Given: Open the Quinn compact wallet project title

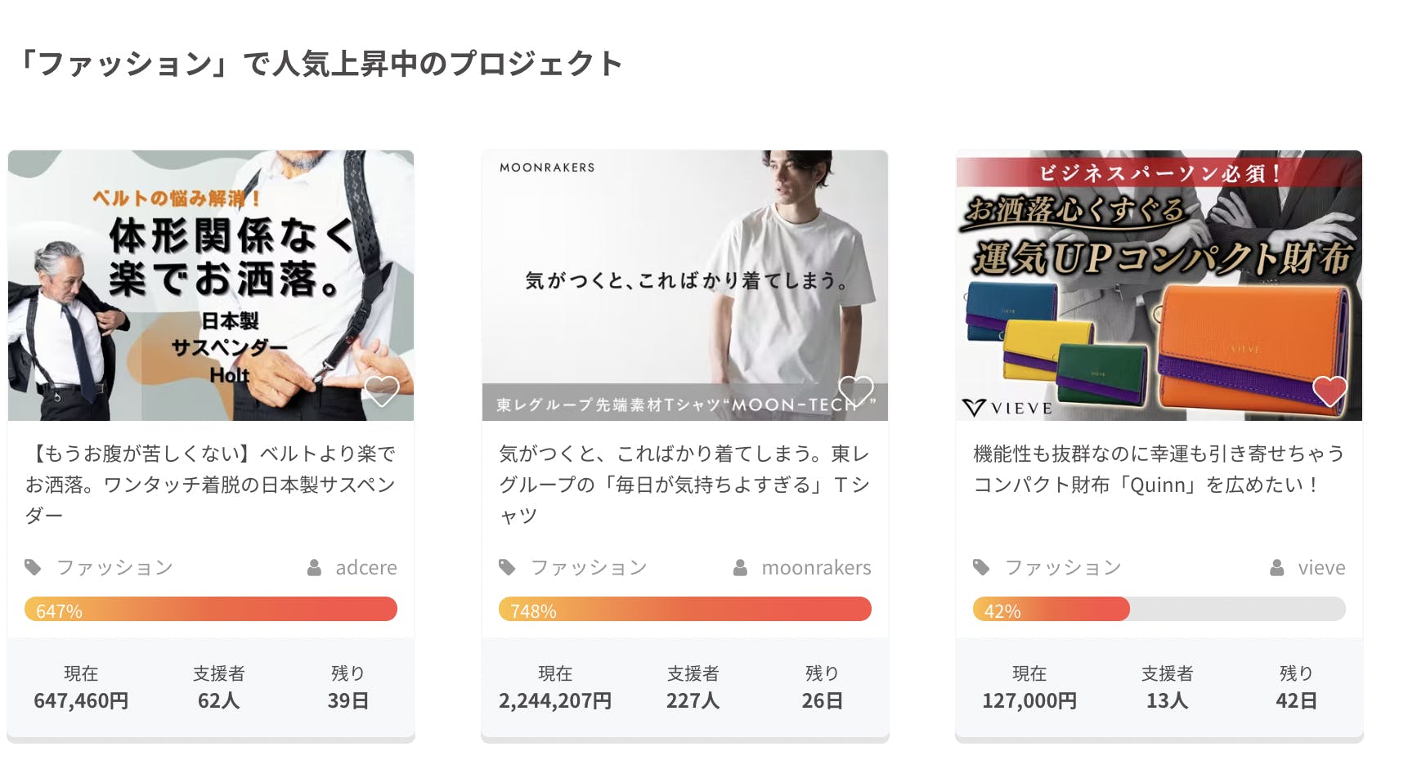Looking at the screenshot, I should pyautogui.click(x=1158, y=469).
